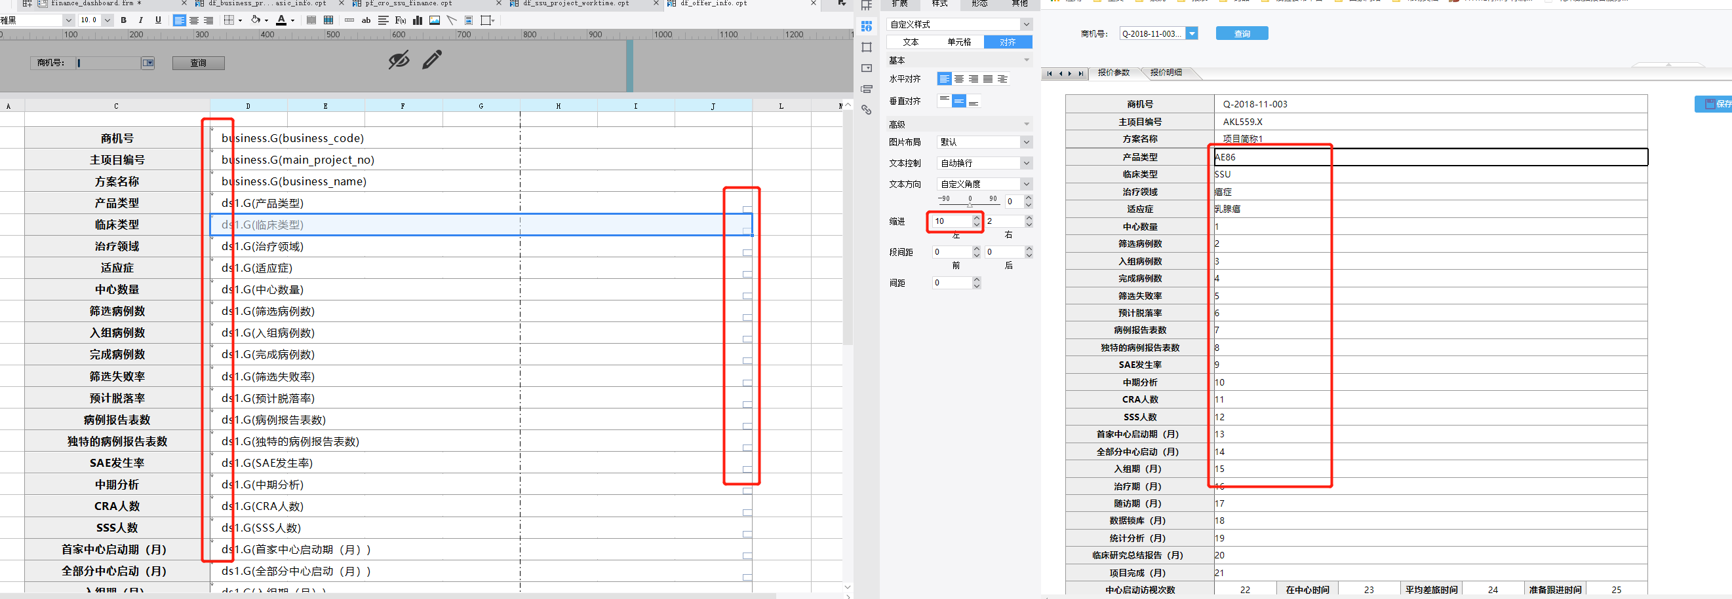
Task: Click the blue 查询 button in preview
Action: pyautogui.click(x=1242, y=33)
